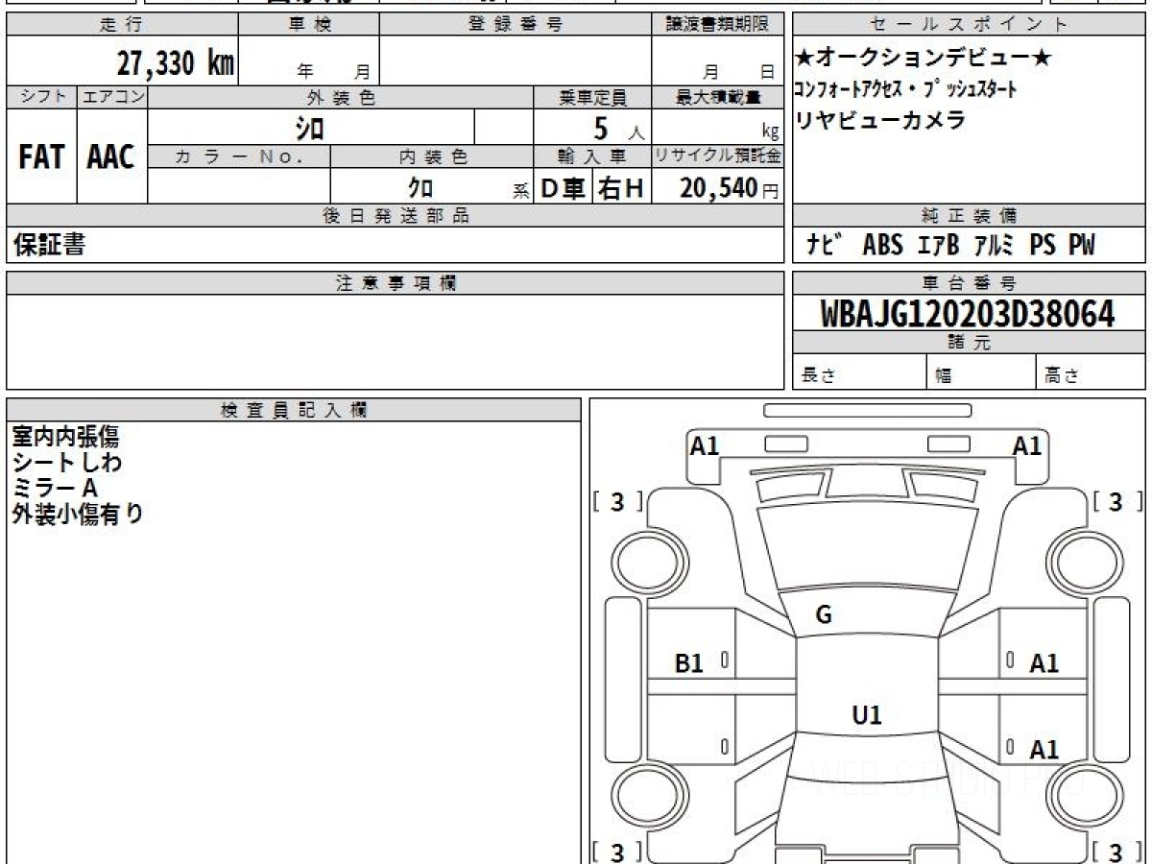1152x864 pixels.
Task: Click the 5 人 seating capacity value
Action: point(619,127)
